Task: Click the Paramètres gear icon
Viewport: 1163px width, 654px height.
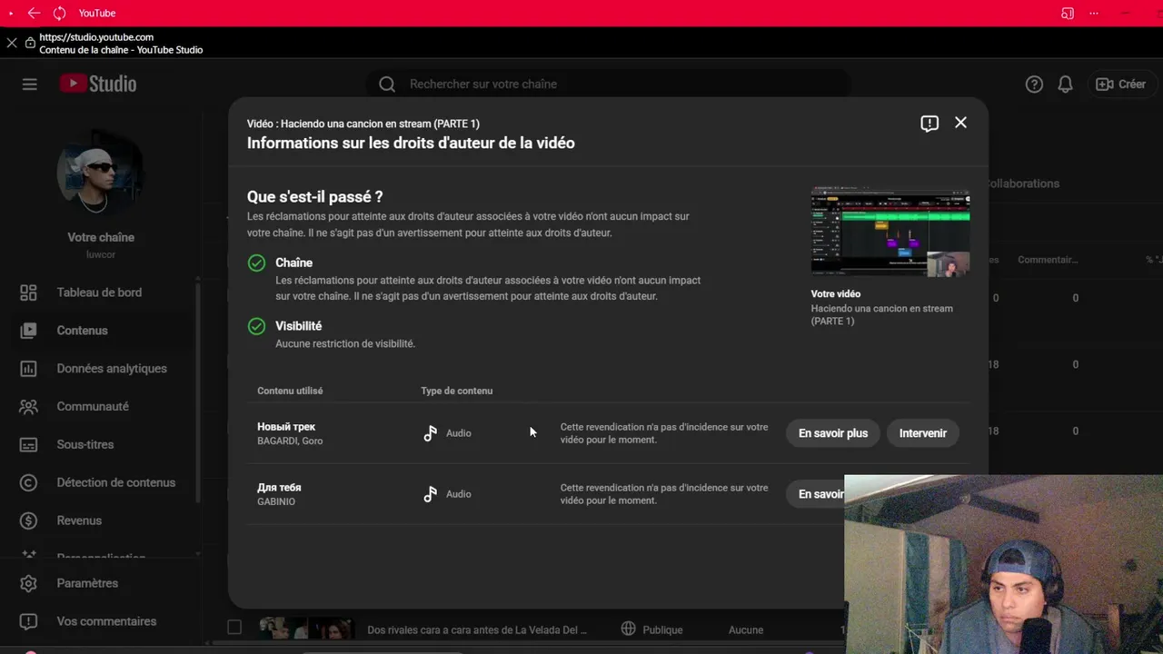Action: click(x=28, y=583)
